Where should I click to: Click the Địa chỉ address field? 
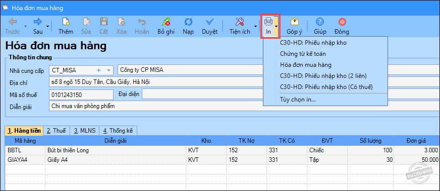coord(156,82)
